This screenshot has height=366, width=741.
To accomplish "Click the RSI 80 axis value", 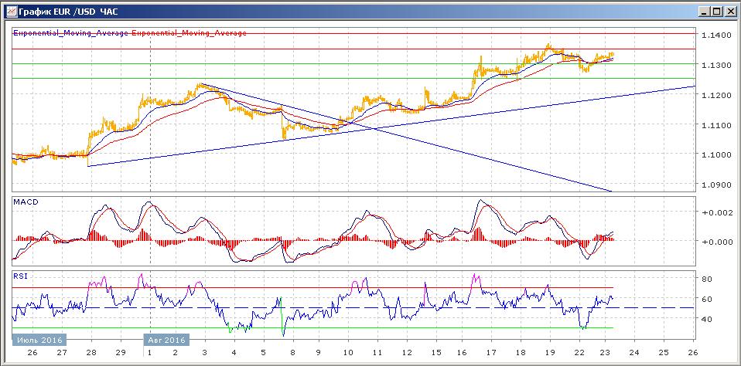I will click(708, 279).
